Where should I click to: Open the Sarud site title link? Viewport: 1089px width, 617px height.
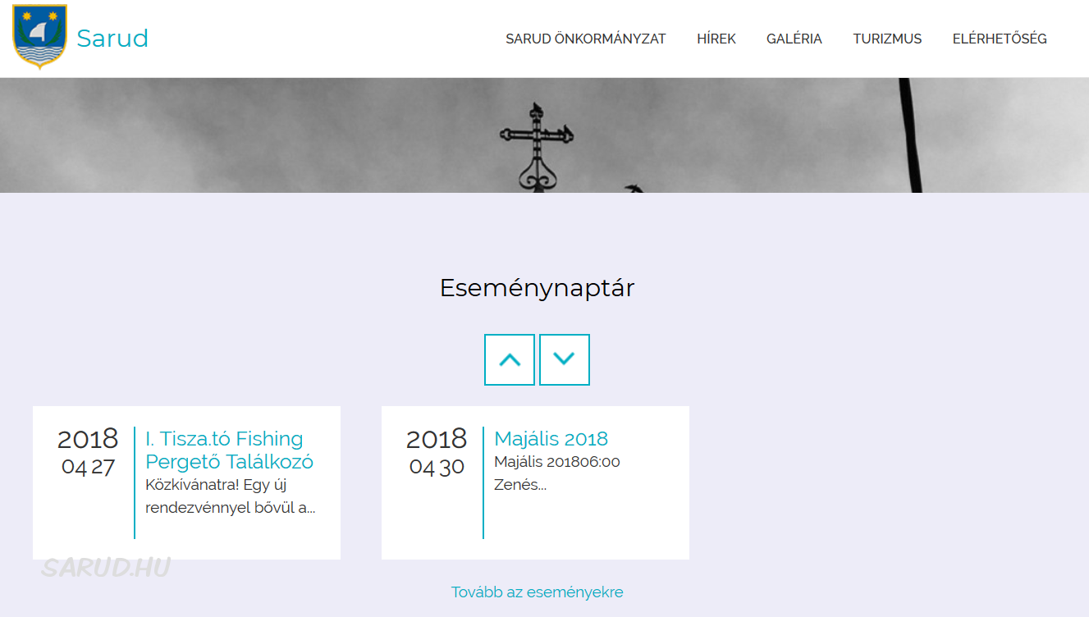(x=112, y=39)
